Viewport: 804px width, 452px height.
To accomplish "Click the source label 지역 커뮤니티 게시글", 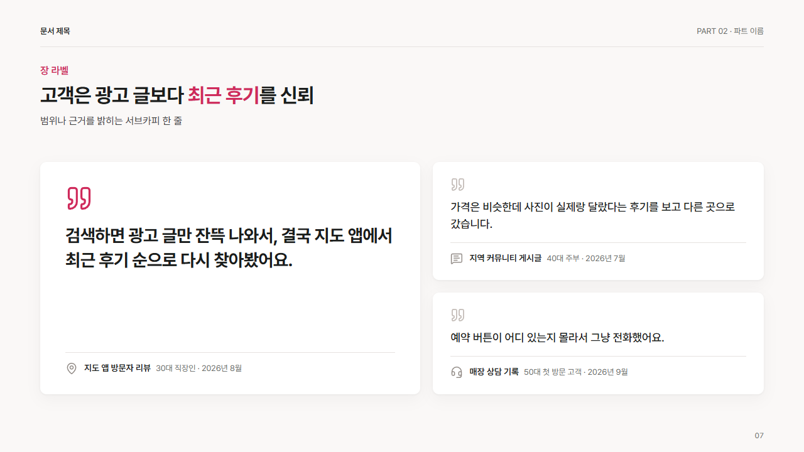I will tap(506, 258).
